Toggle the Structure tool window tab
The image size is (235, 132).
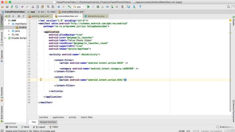point(2,38)
